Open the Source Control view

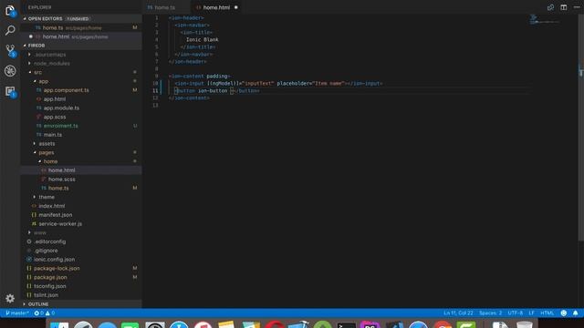[x=10, y=51]
